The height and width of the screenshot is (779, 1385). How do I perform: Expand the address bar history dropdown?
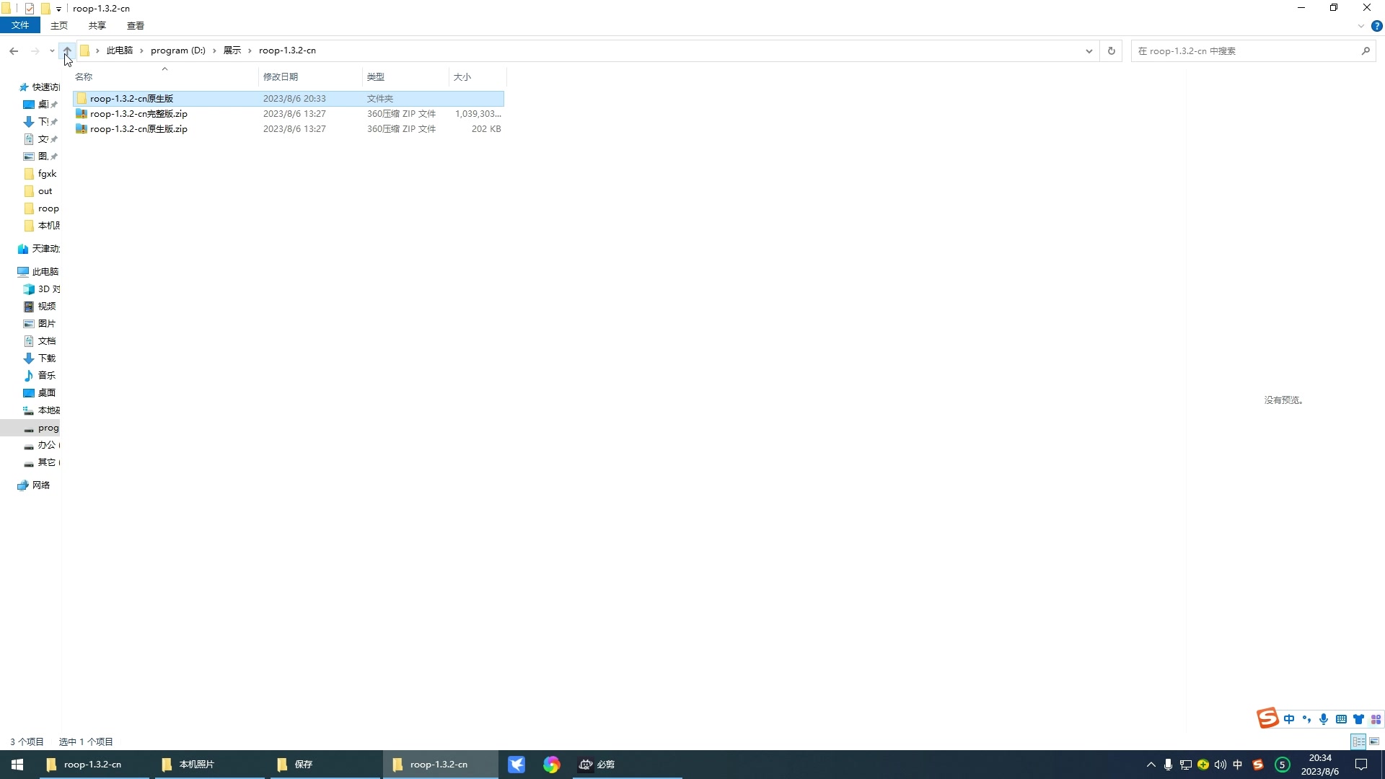click(x=1089, y=51)
